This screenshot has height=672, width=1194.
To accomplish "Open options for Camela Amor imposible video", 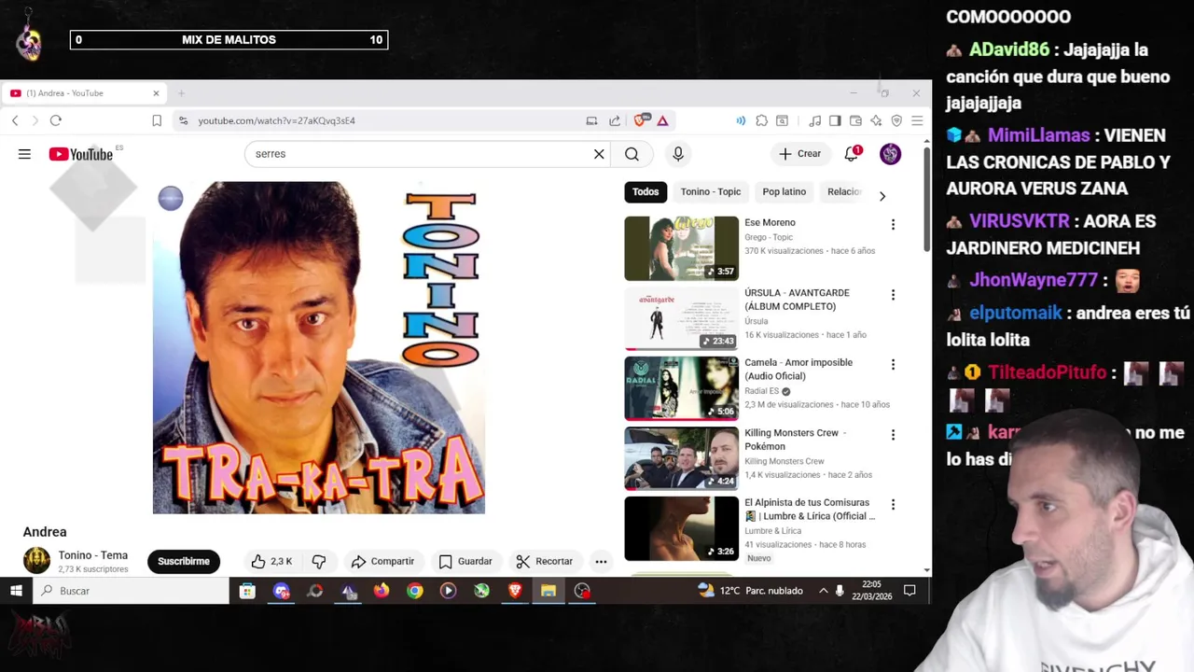I will click(893, 364).
